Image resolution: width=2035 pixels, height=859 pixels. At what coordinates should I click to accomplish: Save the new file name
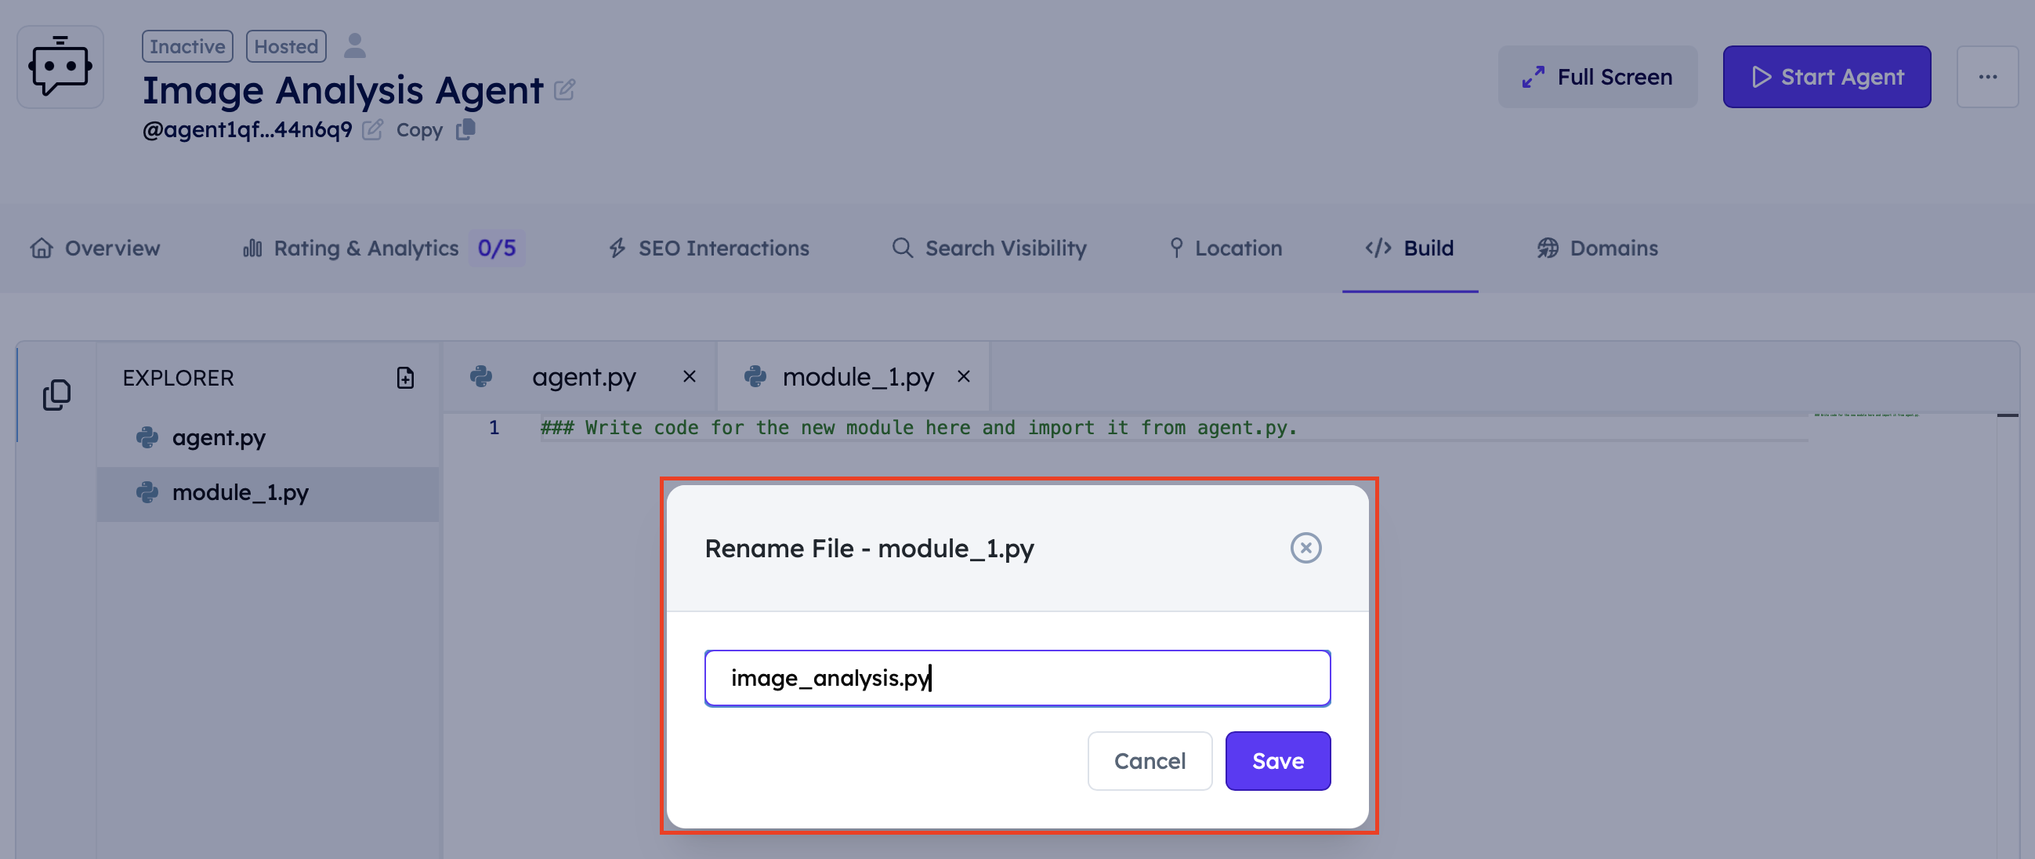(x=1277, y=760)
